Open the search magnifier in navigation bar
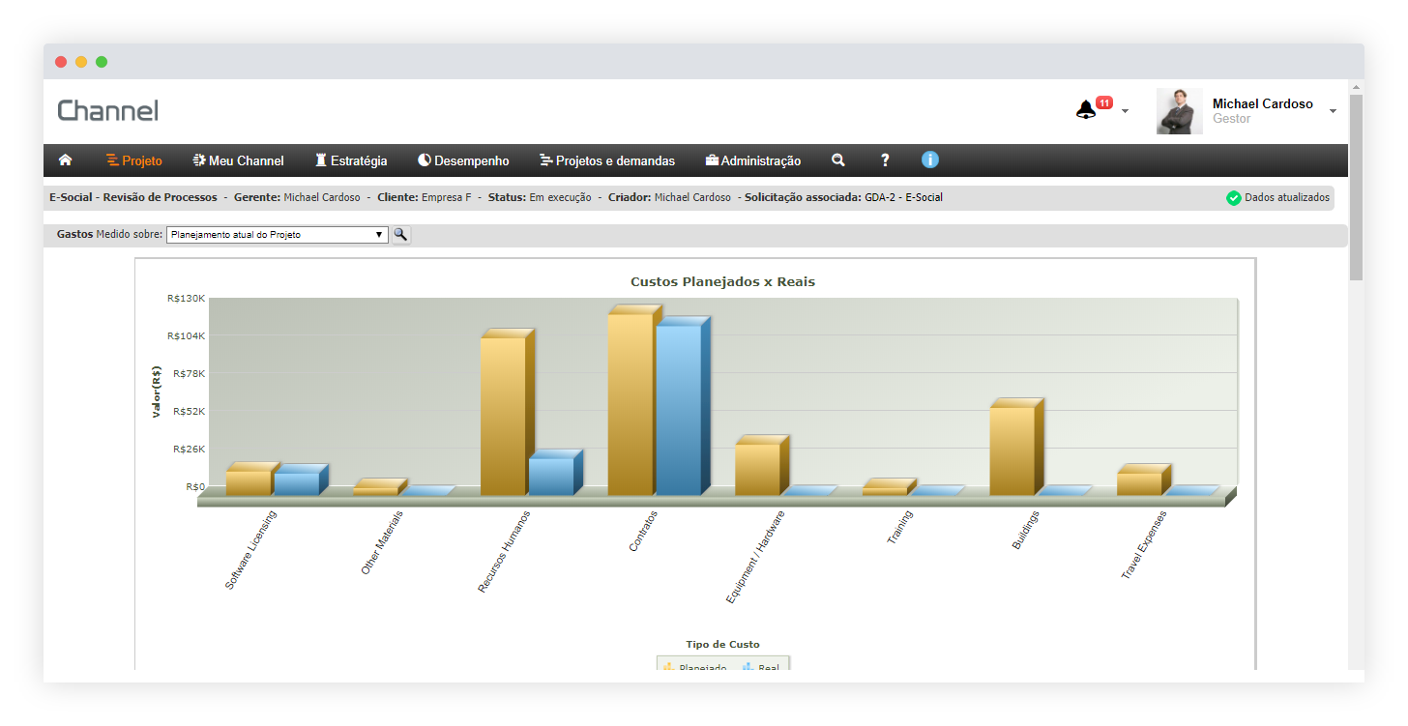This screenshot has height=726, width=1408. coord(838,160)
